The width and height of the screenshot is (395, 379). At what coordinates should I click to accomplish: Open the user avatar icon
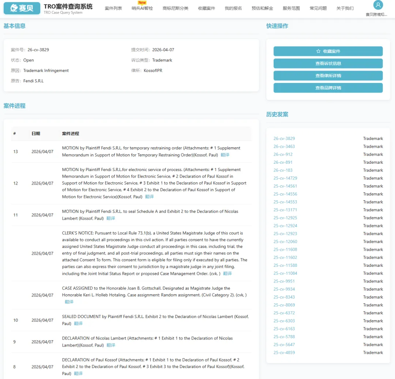pos(378,5)
